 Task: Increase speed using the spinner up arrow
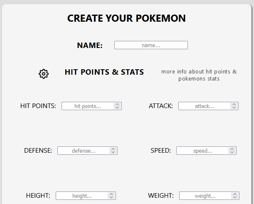(x=232, y=149)
